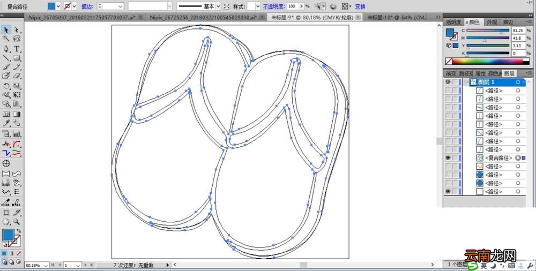Toggle visibility of 复合路径 row
This screenshot has height=271, width=536.
coord(448,158)
